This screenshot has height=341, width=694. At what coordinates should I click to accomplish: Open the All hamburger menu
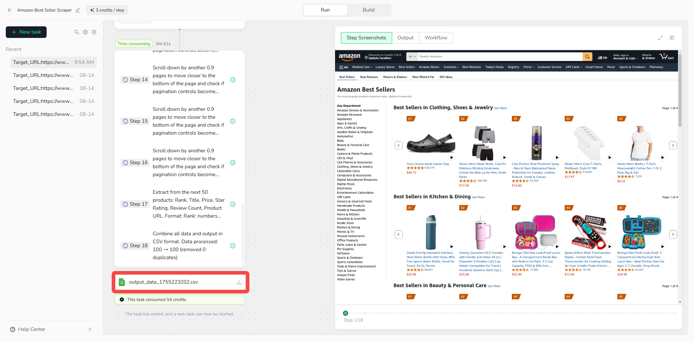344,67
